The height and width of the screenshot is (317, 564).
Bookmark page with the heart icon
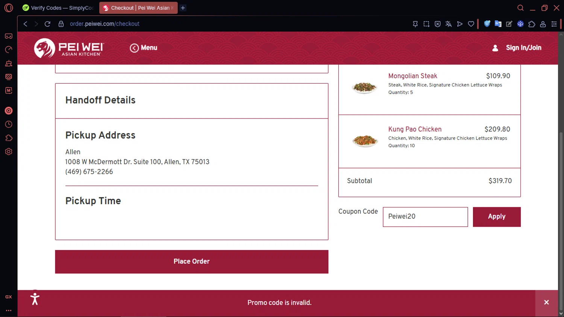tap(471, 24)
